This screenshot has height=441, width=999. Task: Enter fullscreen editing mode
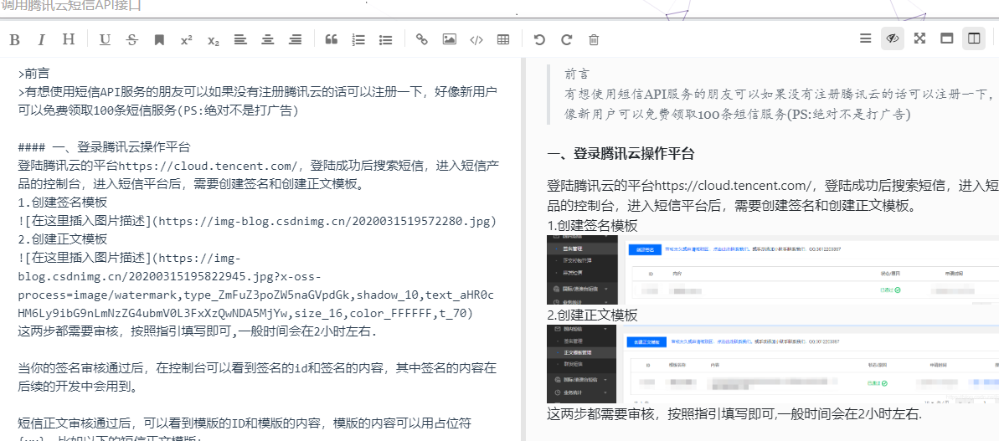[919, 38]
